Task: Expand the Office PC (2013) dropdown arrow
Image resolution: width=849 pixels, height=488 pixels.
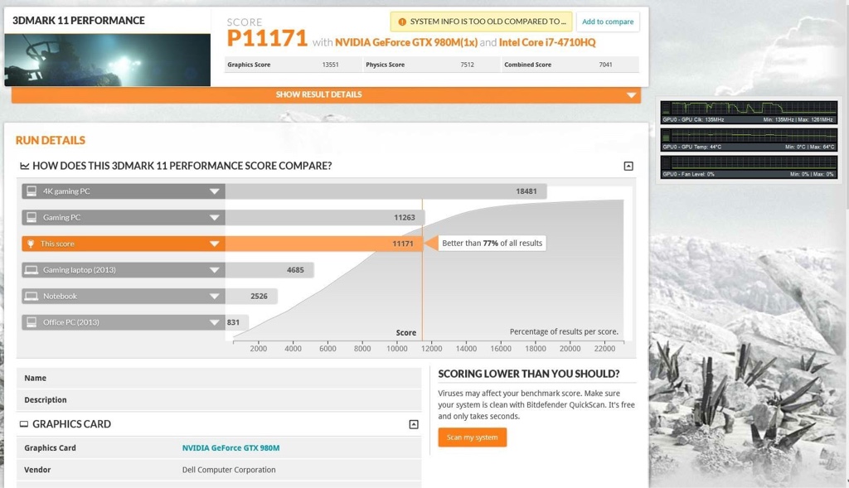Action: coord(215,322)
